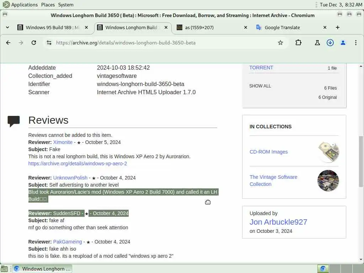Switch to as (1559×207) tab
This screenshot has width=364, height=273.
coord(211,27)
